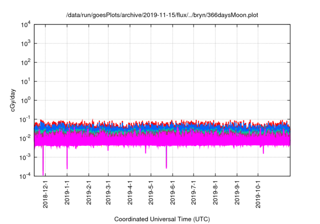Select the 10^0 y-axis tick label
The image size is (320, 224).
(26, 100)
